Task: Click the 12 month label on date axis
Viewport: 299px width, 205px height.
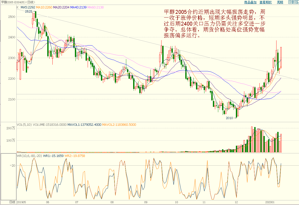Action: tap(236, 202)
